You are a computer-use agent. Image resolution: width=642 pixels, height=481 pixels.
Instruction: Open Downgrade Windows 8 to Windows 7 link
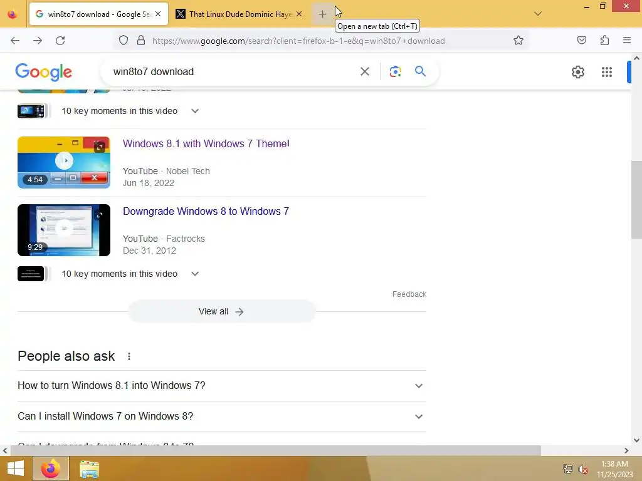(206, 211)
